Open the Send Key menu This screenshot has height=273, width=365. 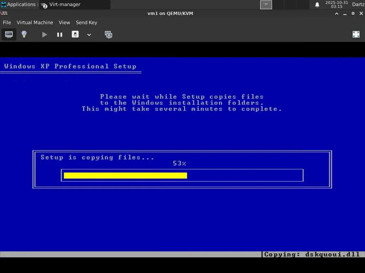coord(86,22)
